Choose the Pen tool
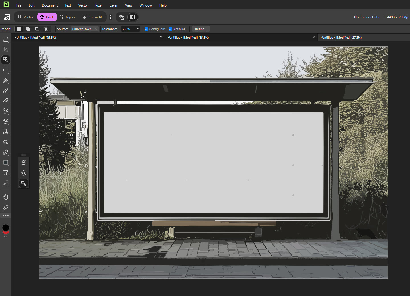Image resolution: width=410 pixels, height=296 pixels. point(6,152)
